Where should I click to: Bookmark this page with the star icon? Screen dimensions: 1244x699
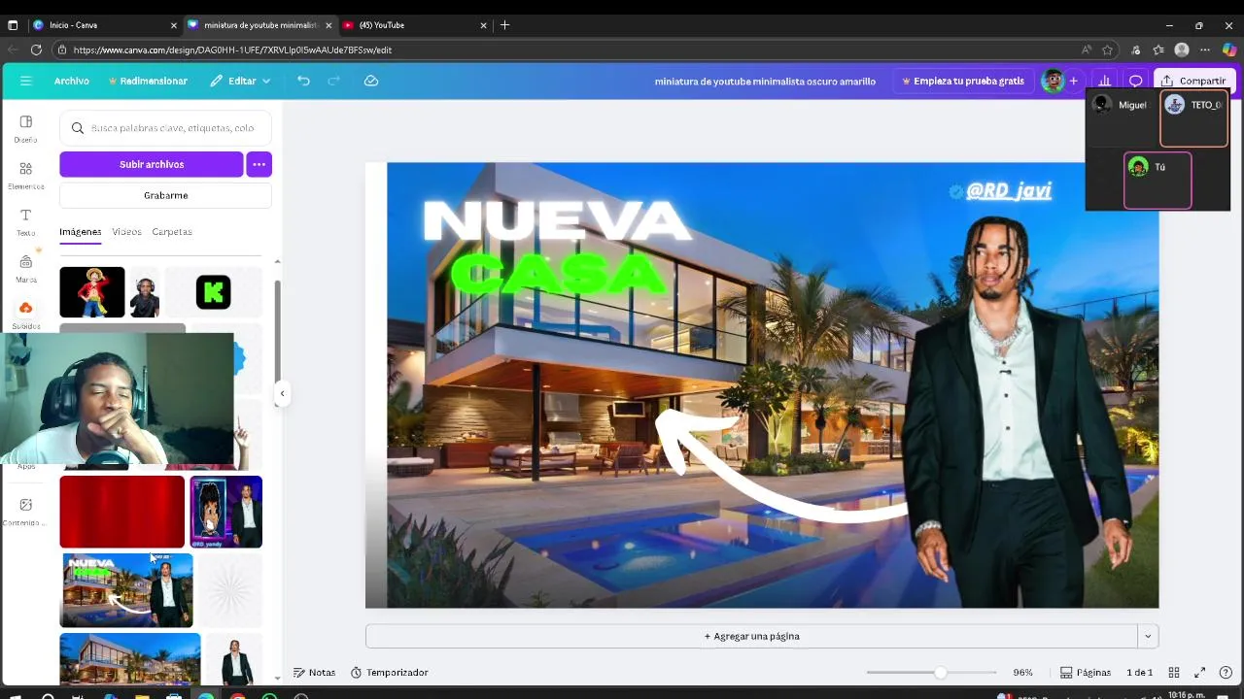point(1107,50)
